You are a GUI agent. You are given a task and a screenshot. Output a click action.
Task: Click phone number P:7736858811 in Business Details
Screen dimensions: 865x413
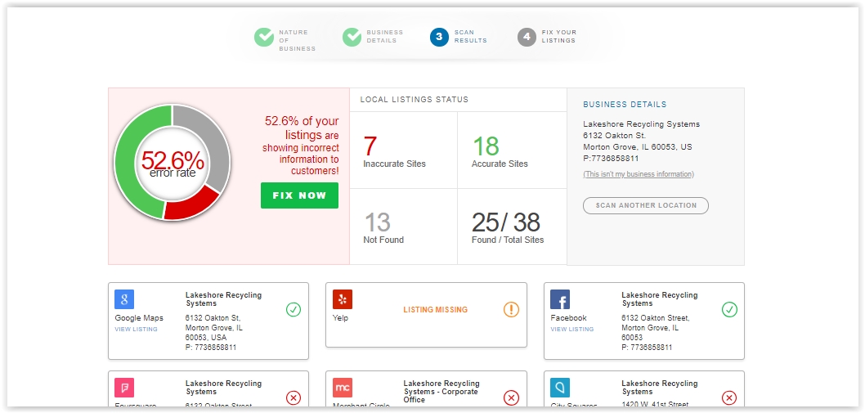(611, 159)
